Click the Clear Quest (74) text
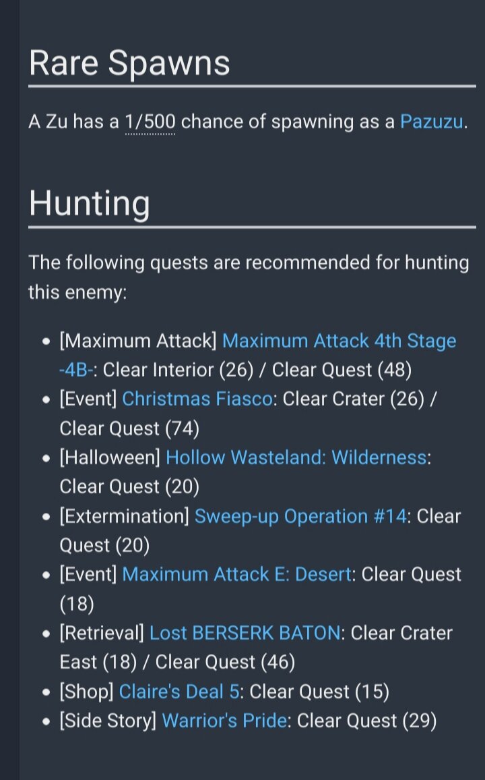Image resolution: width=485 pixels, height=780 pixels. pyautogui.click(x=129, y=428)
